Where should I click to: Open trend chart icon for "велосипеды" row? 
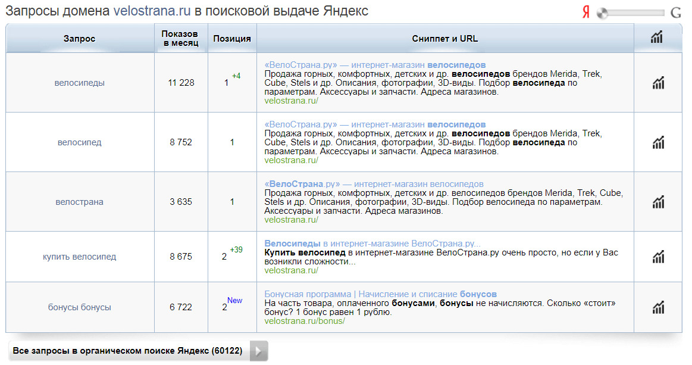(x=657, y=82)
